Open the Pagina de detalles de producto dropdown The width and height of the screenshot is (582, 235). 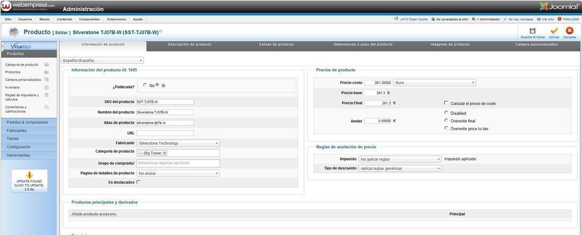178,173
